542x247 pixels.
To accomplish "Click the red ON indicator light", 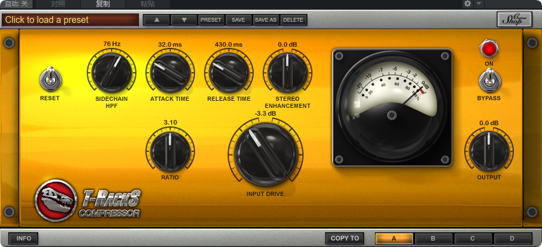I will [489, 49].
